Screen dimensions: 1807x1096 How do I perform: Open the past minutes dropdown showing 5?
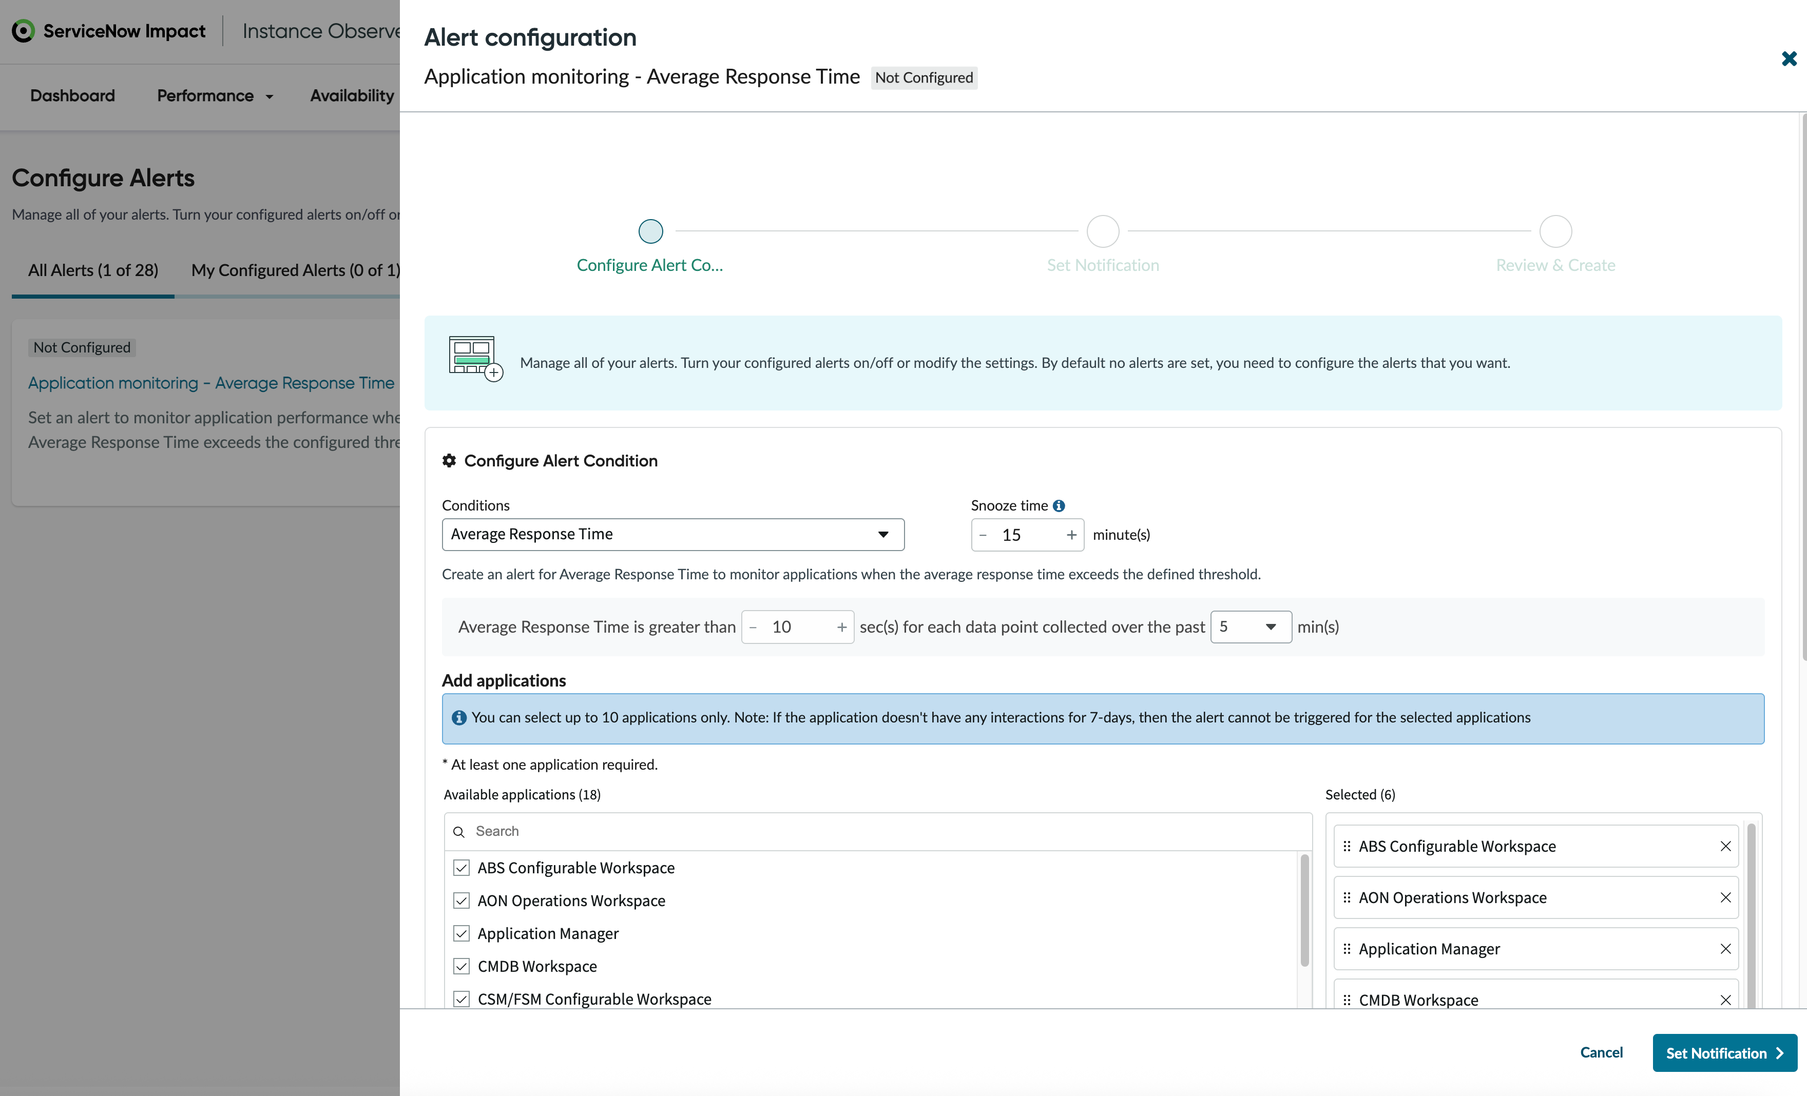coord(1251,627)
